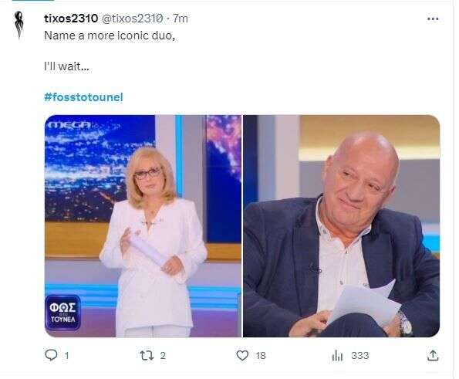Click the tixos2310 profile avatar
This screenshot has width=459, height=379.
click(x=19, y=25)
